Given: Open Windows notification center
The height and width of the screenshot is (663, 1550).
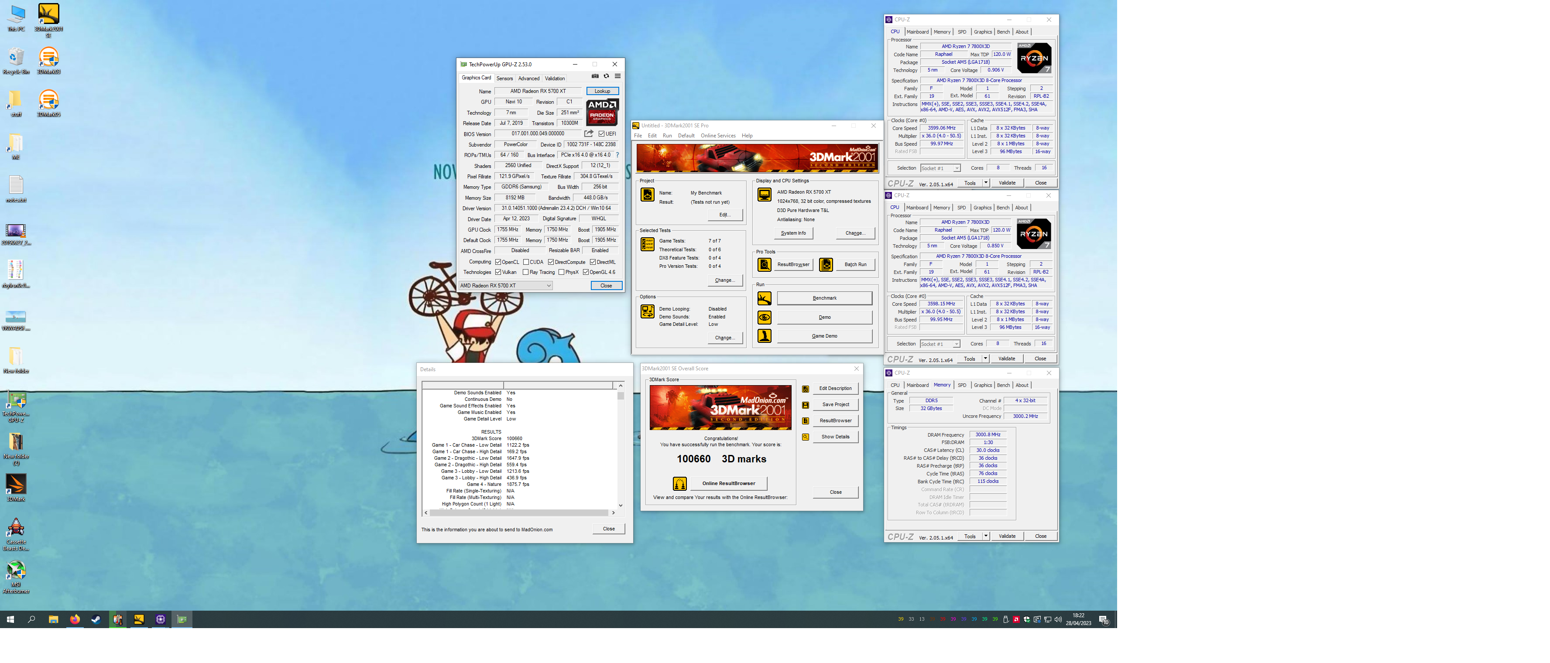Looking at the screenshot, I should coord(1104,620).
